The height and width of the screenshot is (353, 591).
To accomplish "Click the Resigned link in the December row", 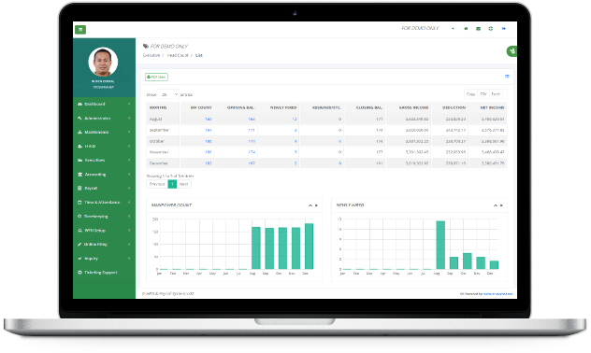I will pyautogui.click(x=340, y=163).
